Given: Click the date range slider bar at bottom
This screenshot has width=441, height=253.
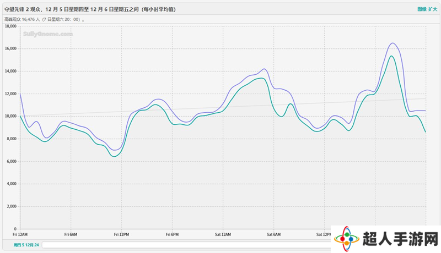Looking at the screenshot, I should tap(186, 245).
